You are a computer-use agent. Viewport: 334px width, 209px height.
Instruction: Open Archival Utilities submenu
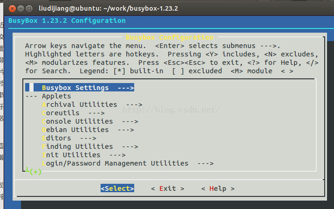[x=92, y=104]
